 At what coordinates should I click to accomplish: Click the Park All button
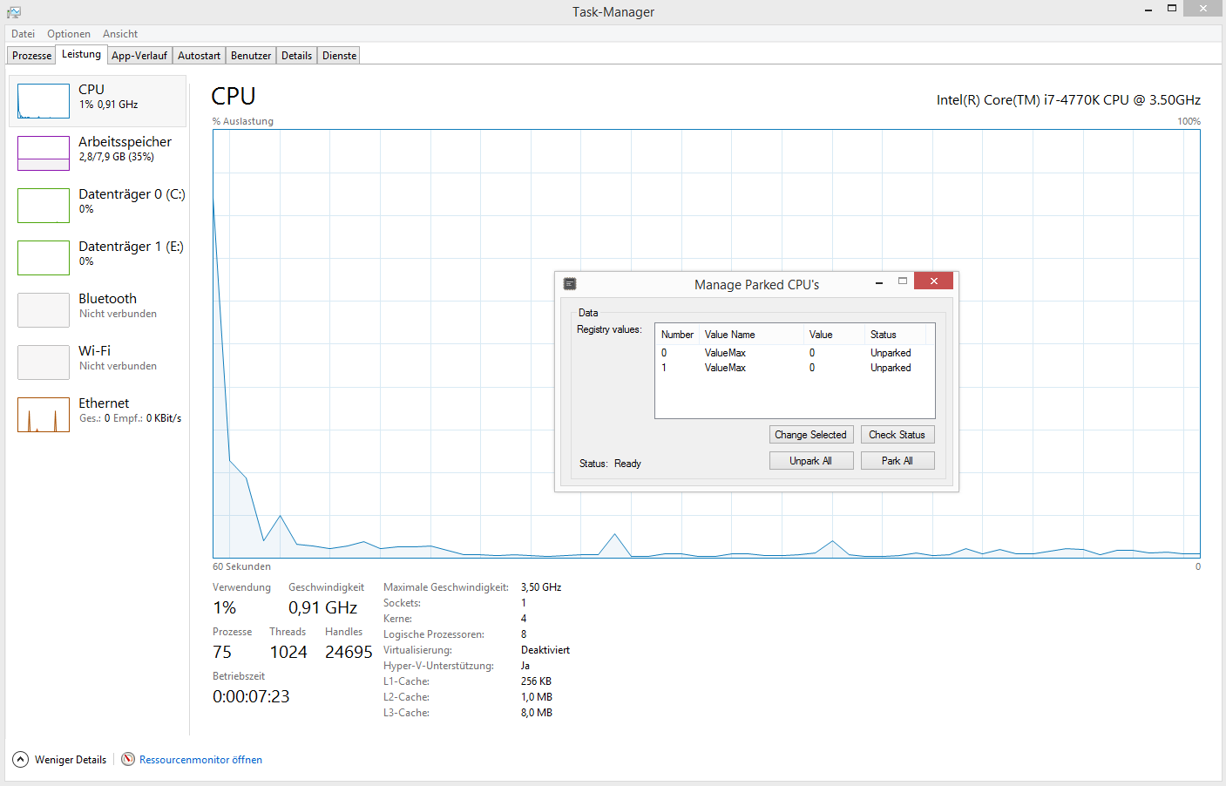[x=897, y=461]
